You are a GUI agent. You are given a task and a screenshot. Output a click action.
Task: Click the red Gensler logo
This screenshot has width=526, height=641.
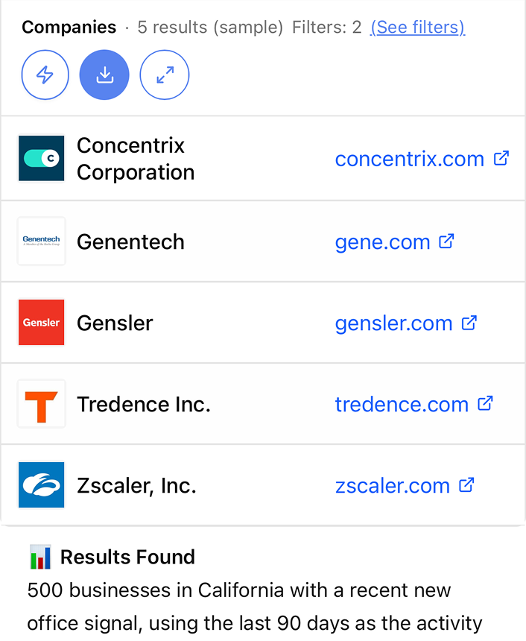(42, 322)
